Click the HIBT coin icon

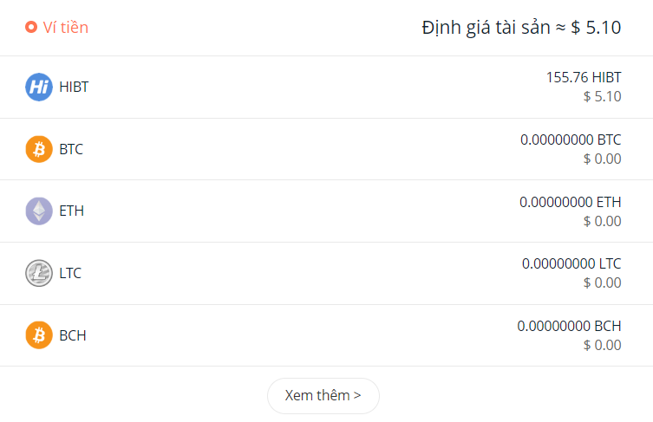39,87
